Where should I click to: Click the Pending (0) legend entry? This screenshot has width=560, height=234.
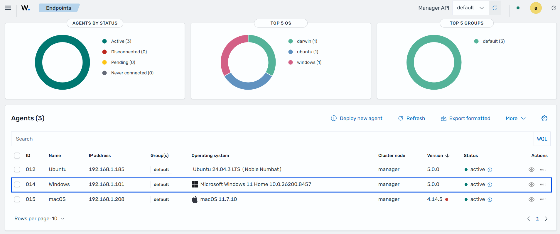tap(119, 62)
